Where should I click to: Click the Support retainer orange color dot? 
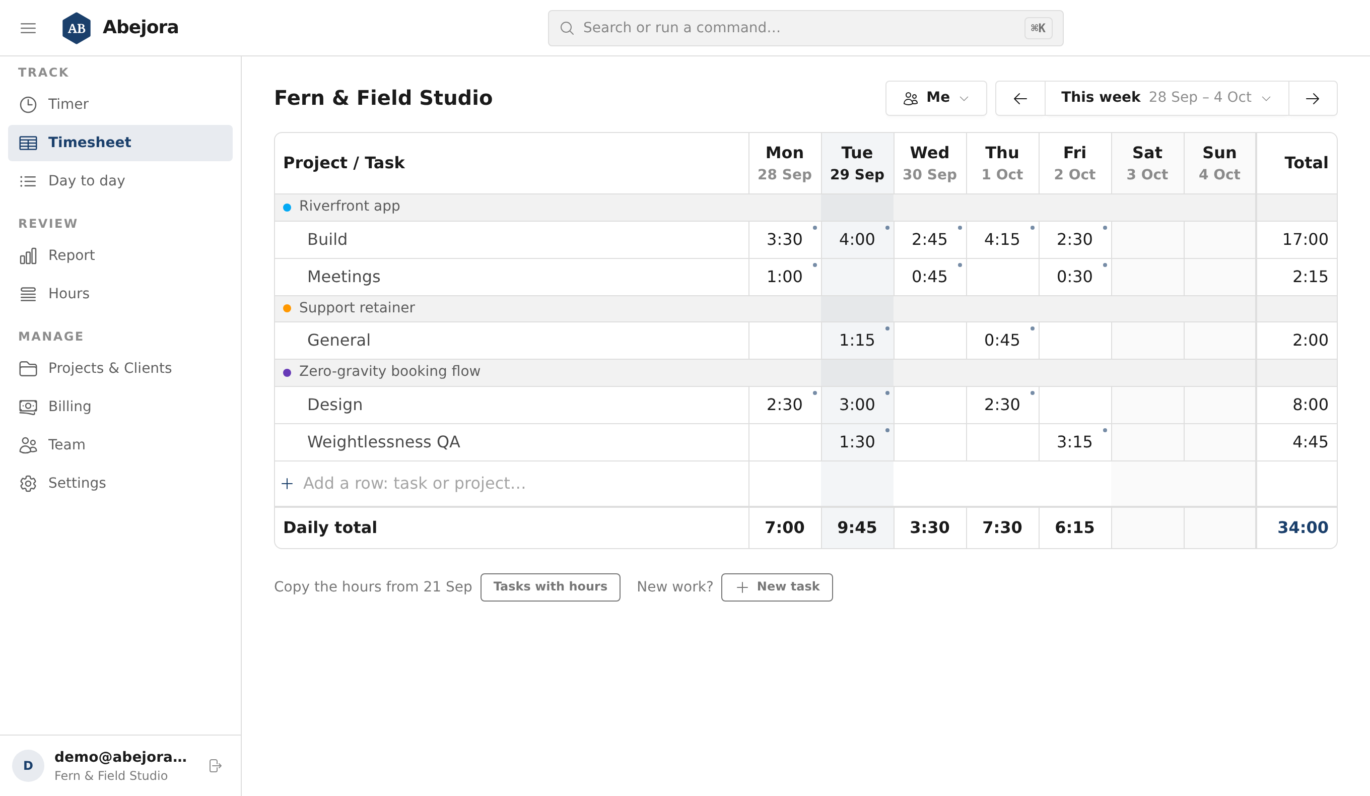point(287,308)
